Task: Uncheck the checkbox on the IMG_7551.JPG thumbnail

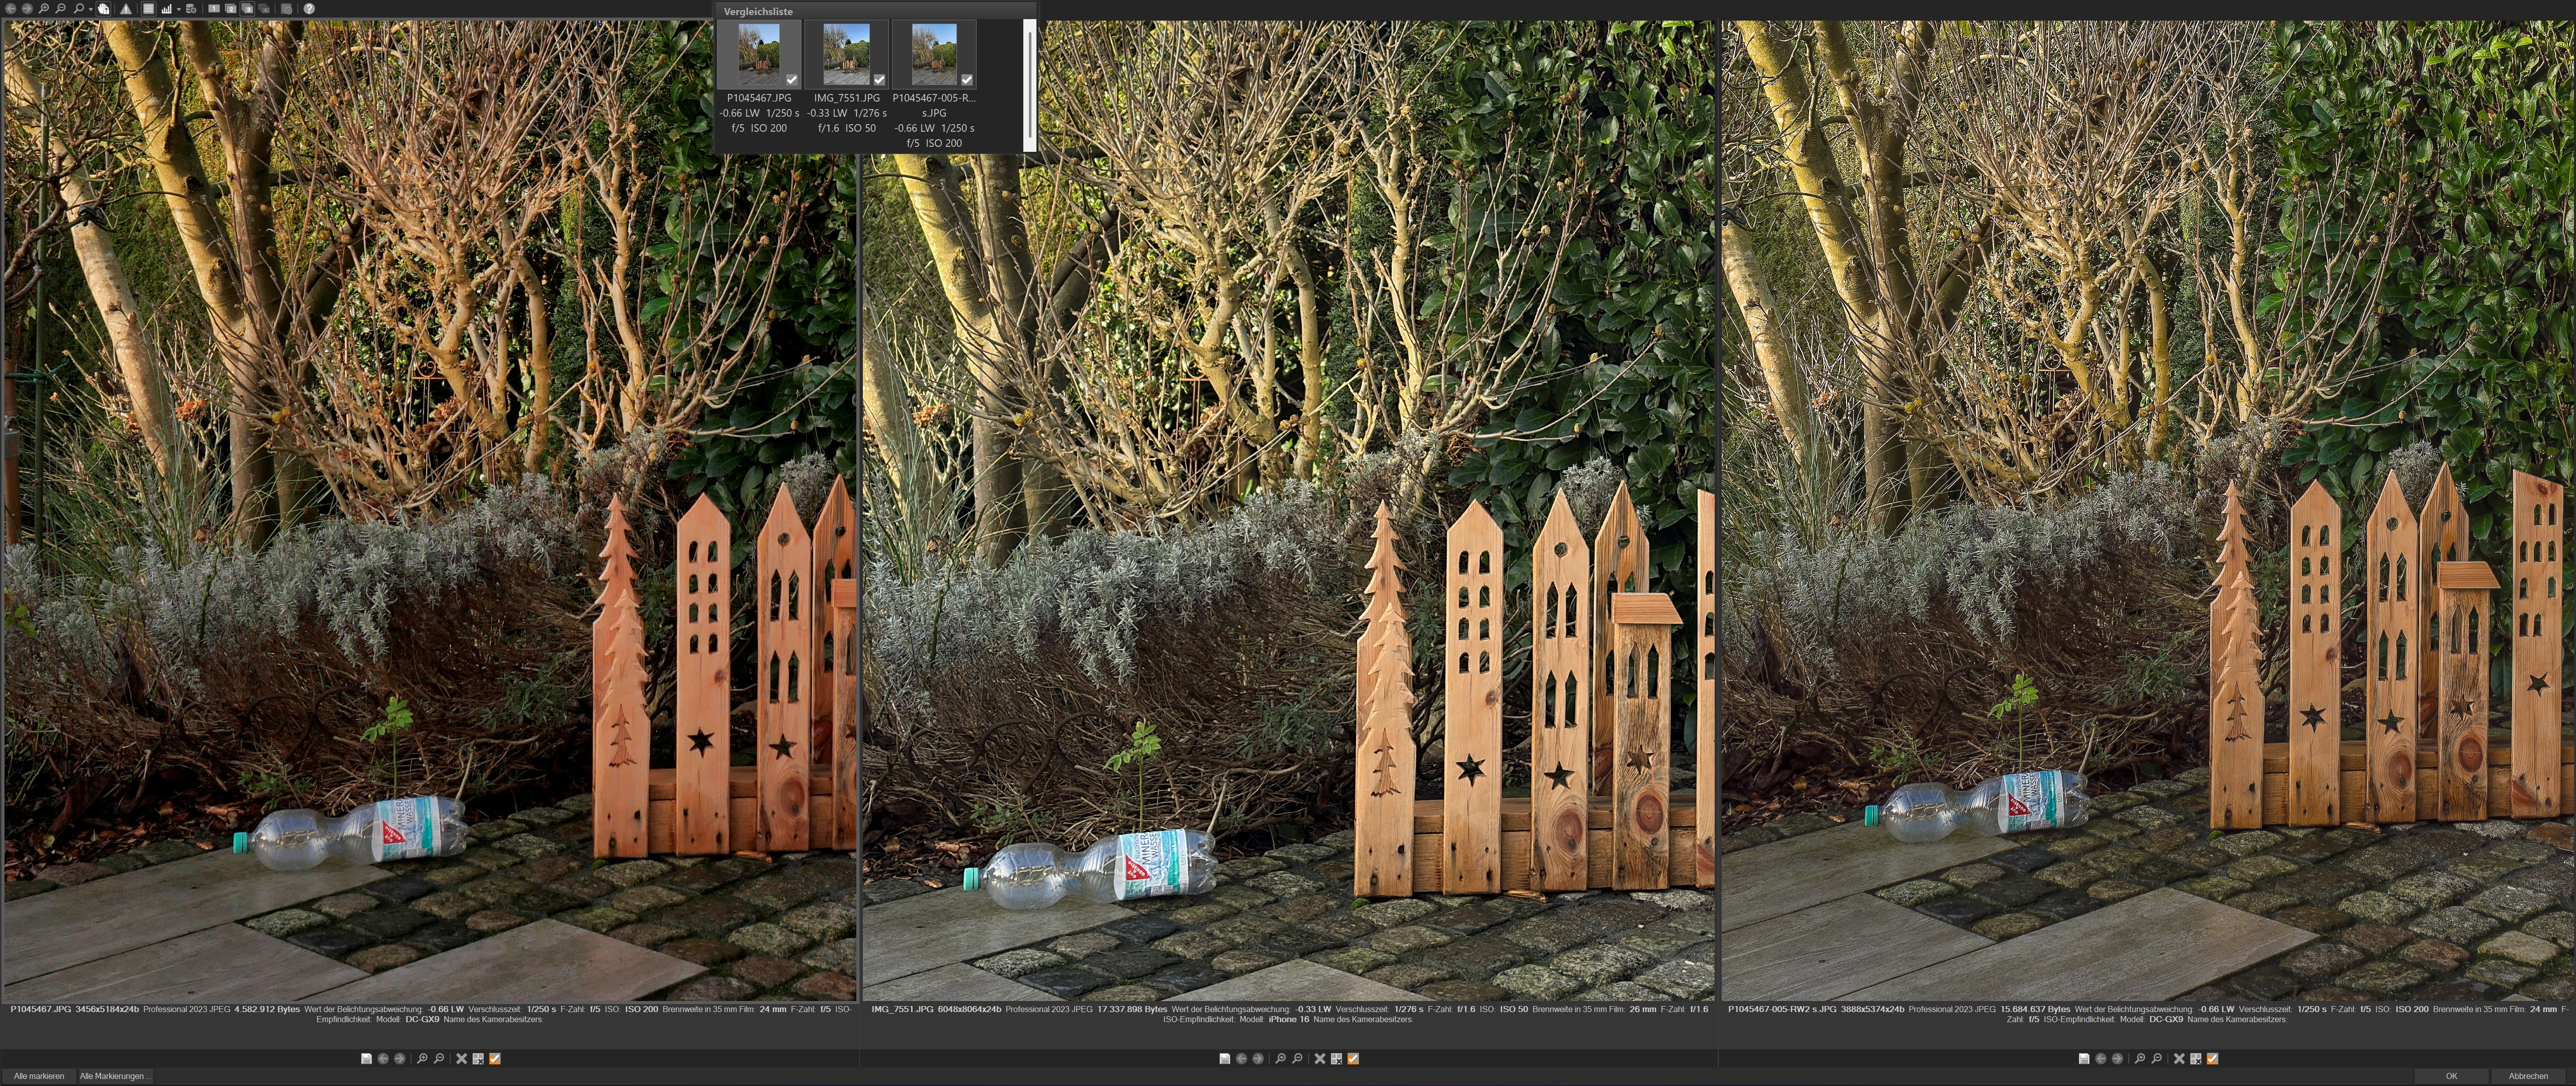Action: click(x=879, y=80)
